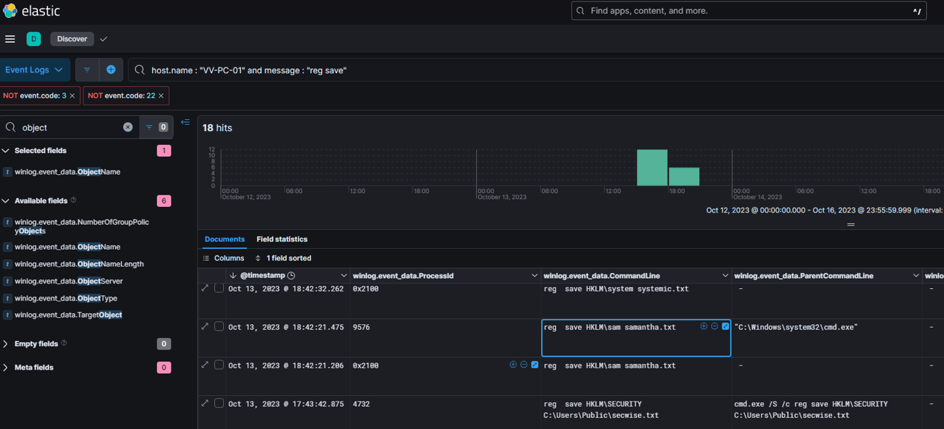Expand the Empty fields section
The height and width of the screenshot is (429, 944).
(x=6, y=343)
